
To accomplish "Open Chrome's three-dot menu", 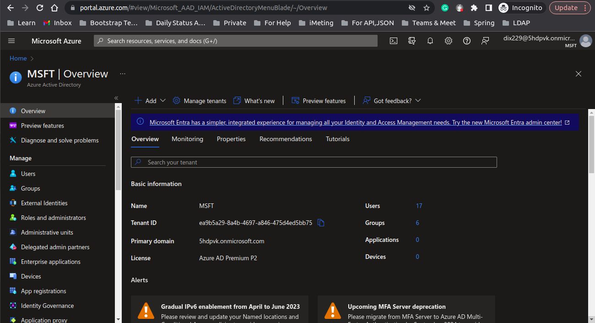I will (x=585, y=8).
